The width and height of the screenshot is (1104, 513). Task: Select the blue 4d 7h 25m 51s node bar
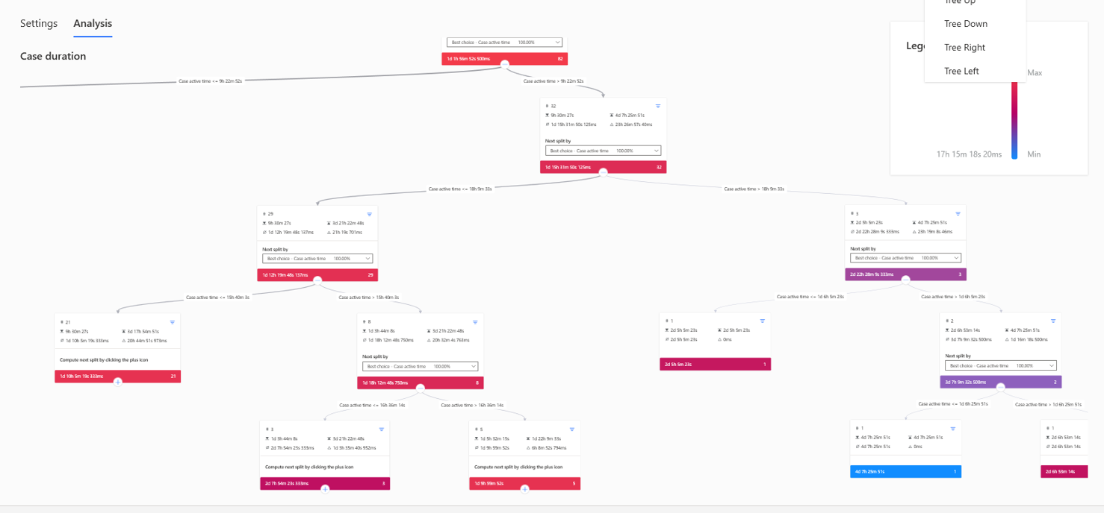tap(905, 471)
